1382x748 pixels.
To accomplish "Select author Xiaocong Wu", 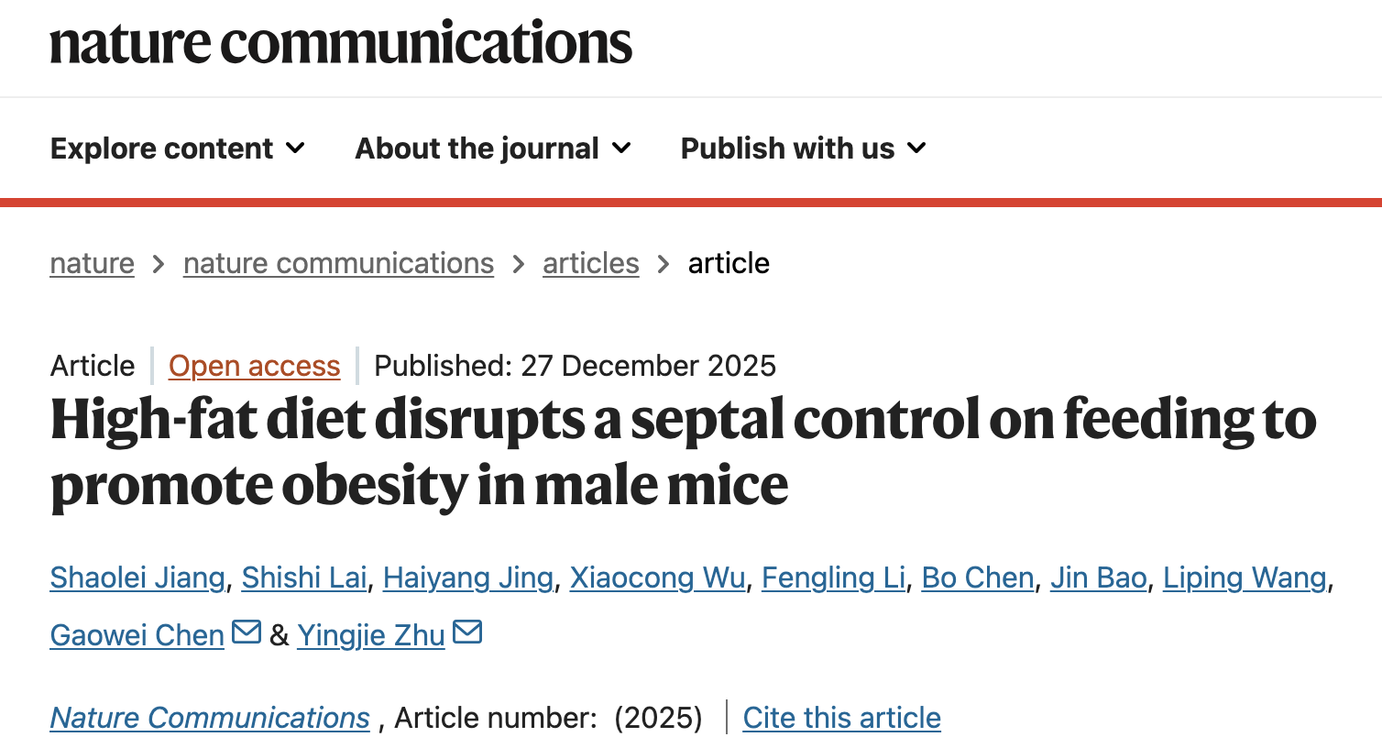I will 657,577.
